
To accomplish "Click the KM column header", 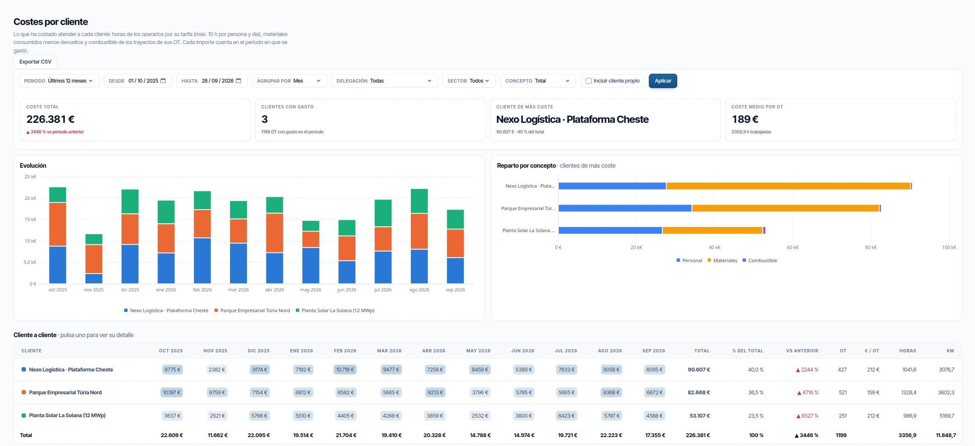I will pos(950,351).
